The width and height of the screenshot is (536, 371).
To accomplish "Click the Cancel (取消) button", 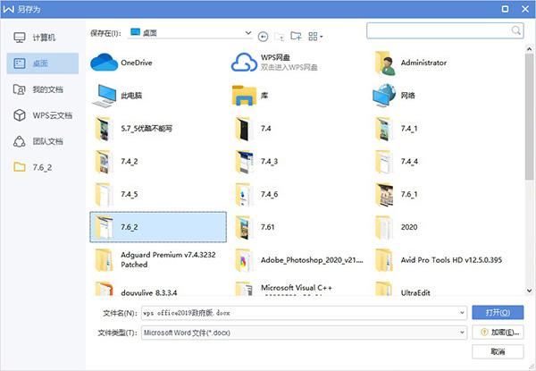I will (498, 351).
